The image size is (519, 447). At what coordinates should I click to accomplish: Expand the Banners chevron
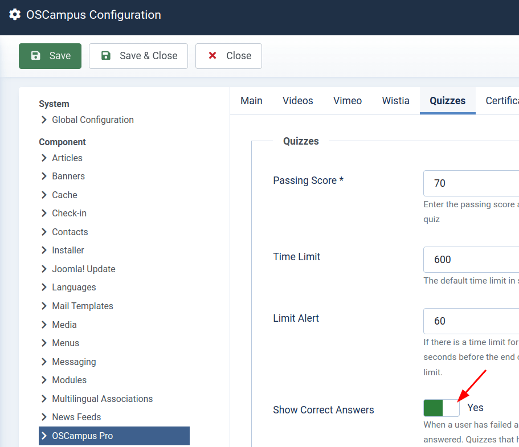[44, 176]
